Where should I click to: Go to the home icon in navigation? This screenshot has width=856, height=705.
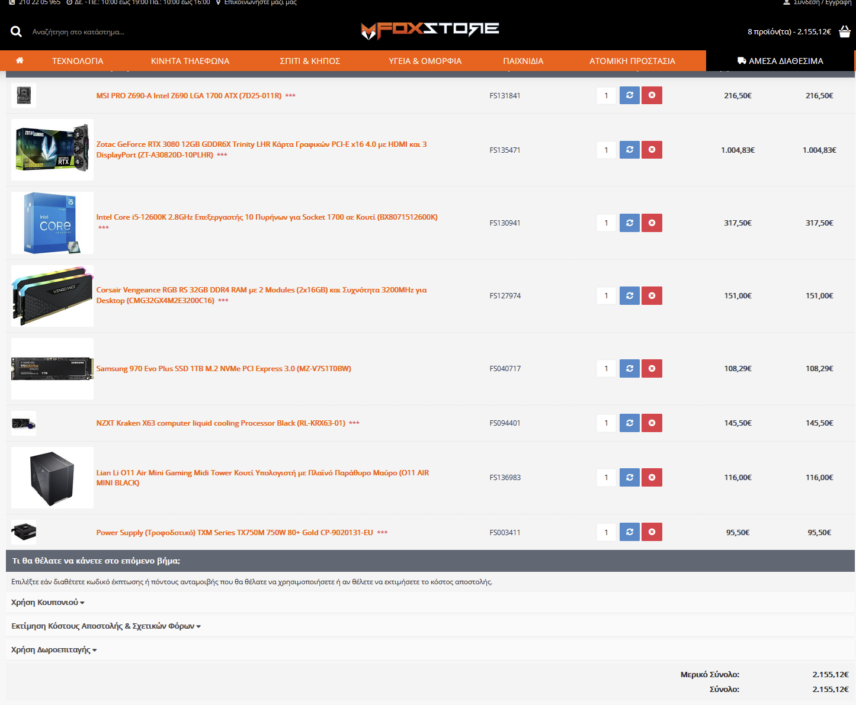(20, 60)
